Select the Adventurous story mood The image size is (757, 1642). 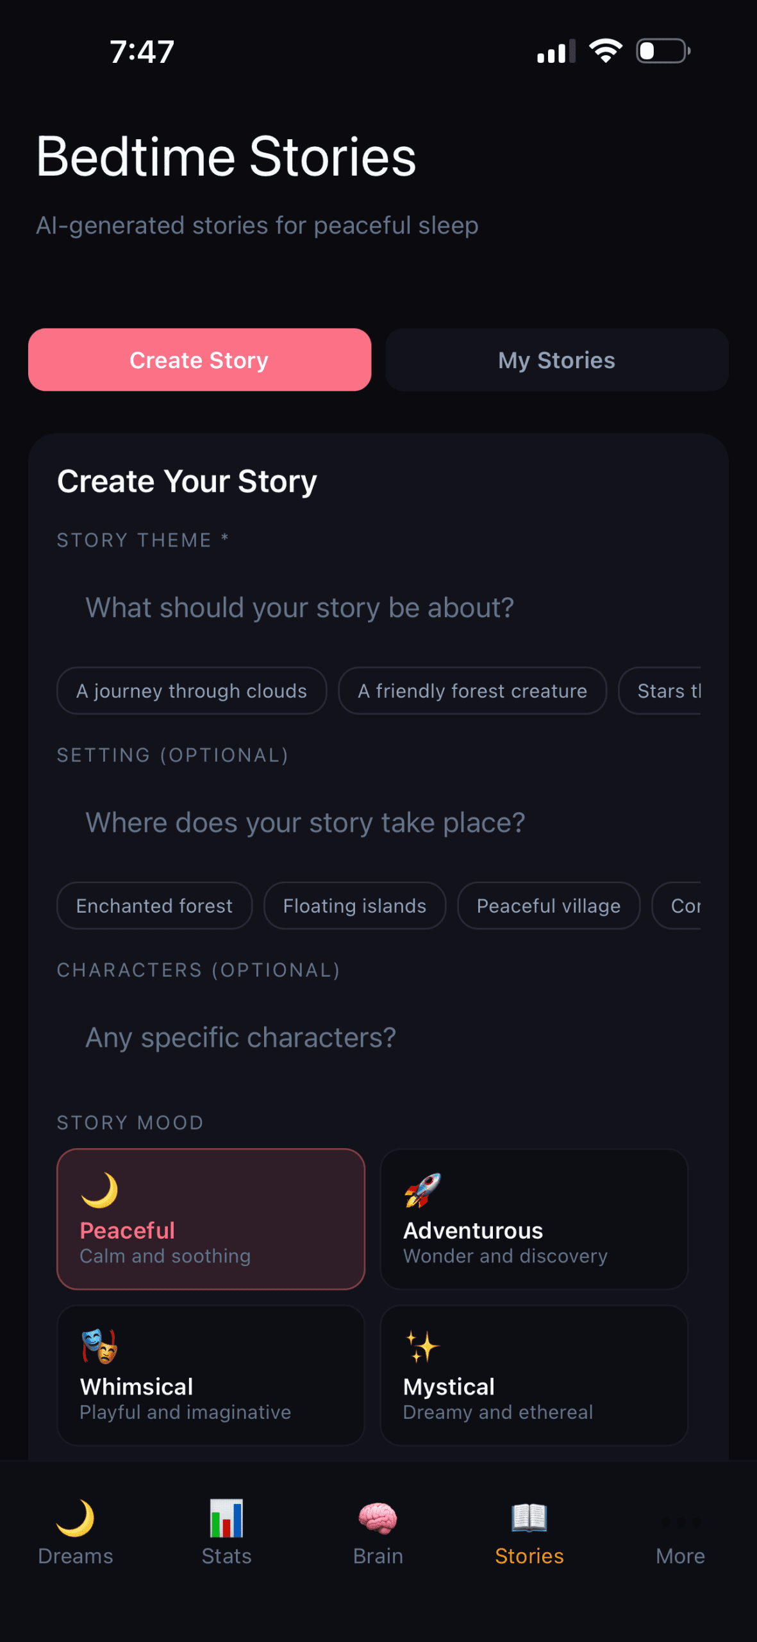(533, 1219)
